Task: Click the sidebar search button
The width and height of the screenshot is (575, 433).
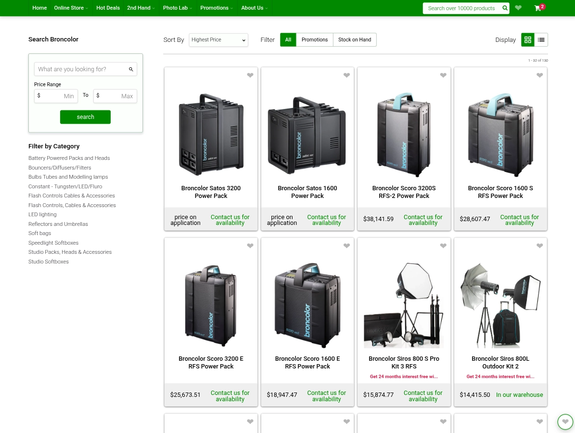Action: click(x=85, y=117)
